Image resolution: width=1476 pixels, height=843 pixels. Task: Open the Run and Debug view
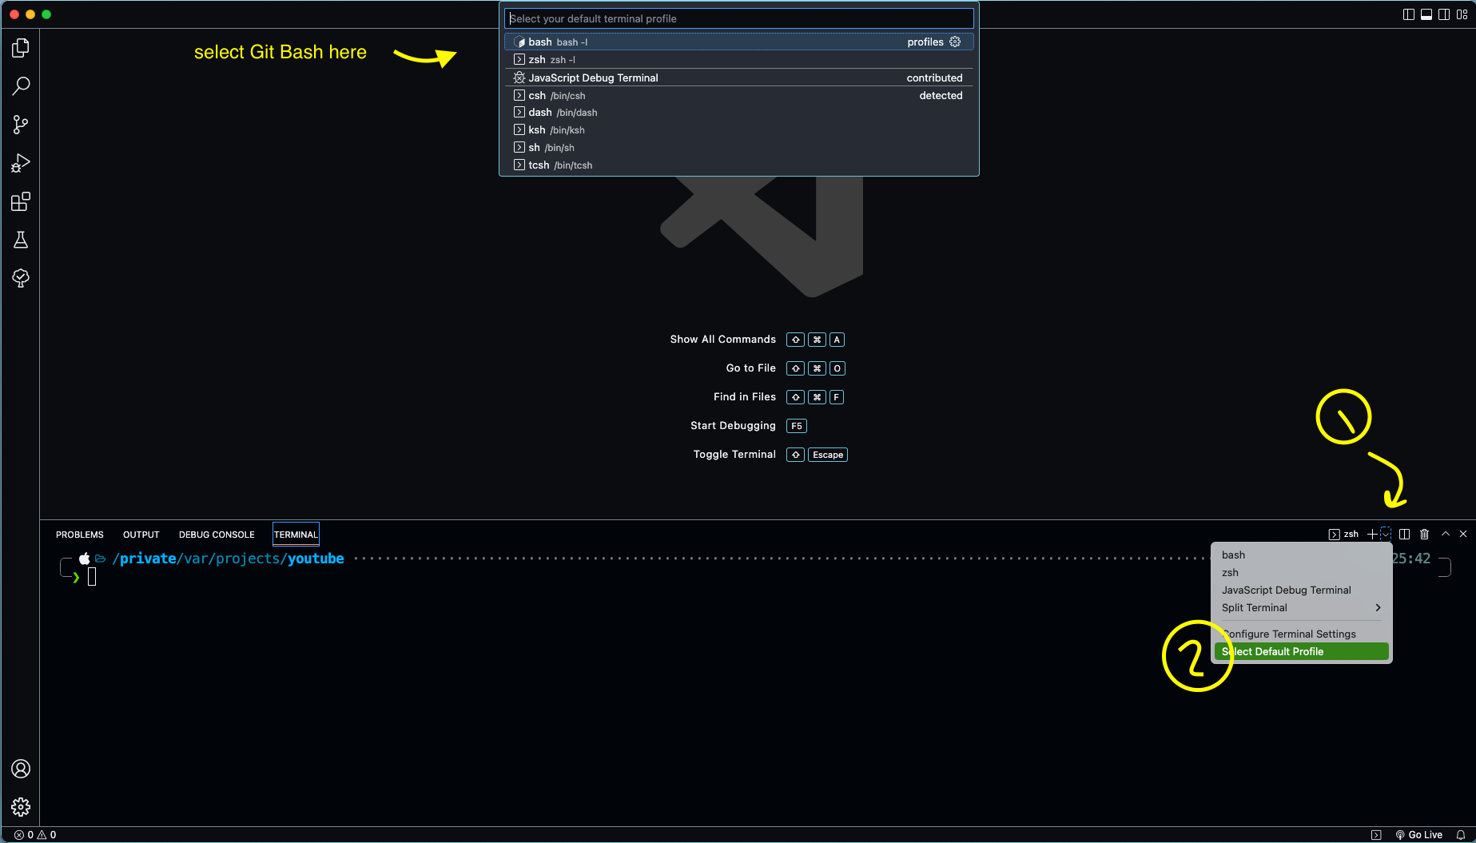click(21, 163)
